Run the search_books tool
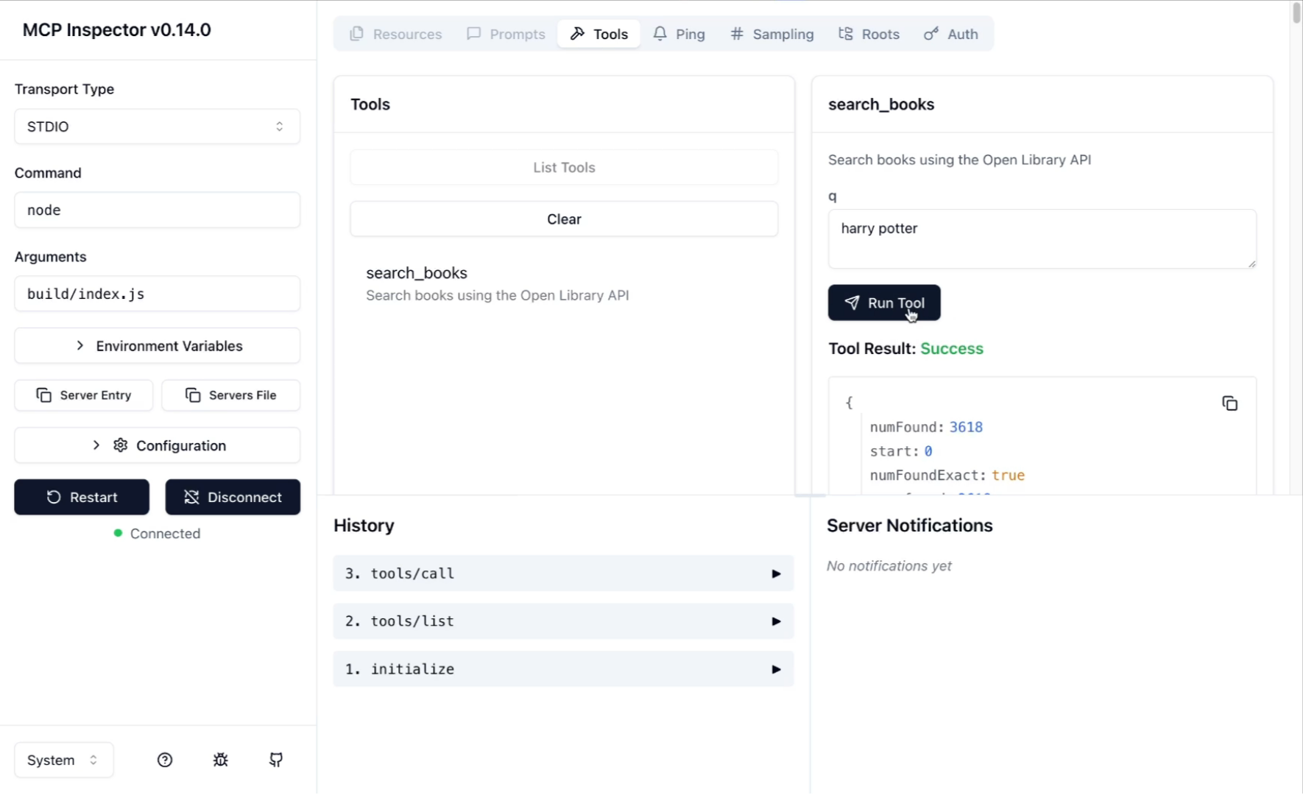Image resolution: width=1303 pixels, height=795 pixels. click(x=884, y=303)
